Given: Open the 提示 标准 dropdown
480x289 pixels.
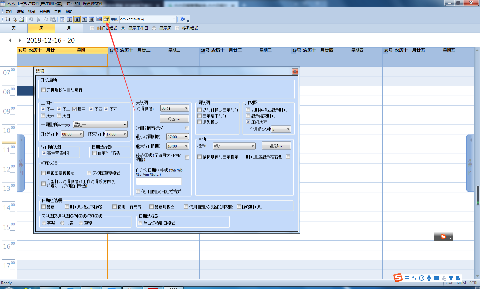Looking at the screenshot, I should coord(234,146).
